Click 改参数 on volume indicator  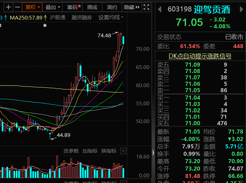[71, 151]
